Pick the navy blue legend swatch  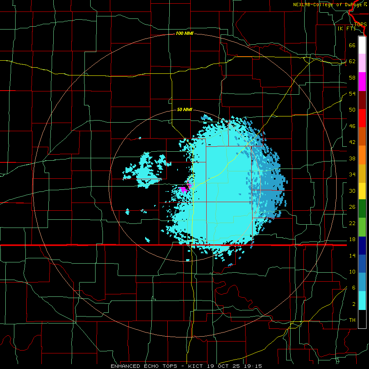[362, 246]
